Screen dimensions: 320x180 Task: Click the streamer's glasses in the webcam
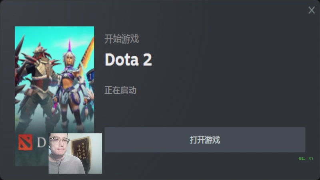59,140
